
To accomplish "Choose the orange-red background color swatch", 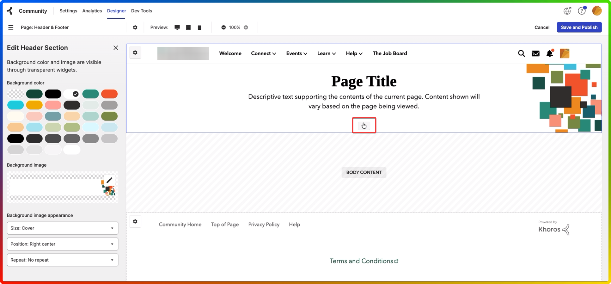I will click(x=109, y=94).
